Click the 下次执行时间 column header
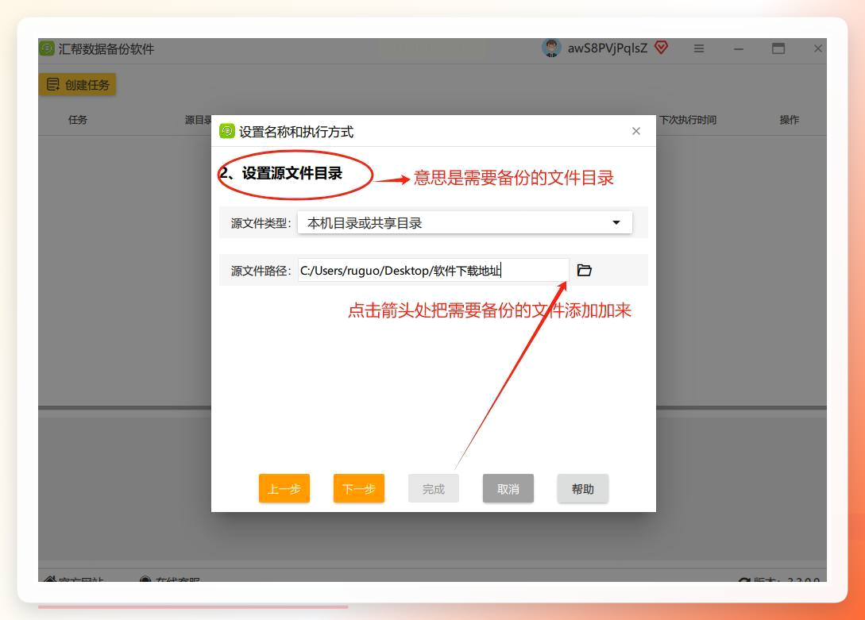 [x=687, y=120]
